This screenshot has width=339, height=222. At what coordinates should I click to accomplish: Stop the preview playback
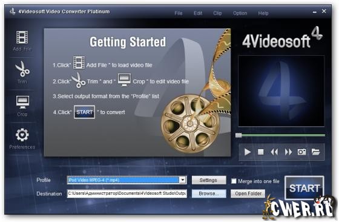pyautogui.click(x=261, y=152)
